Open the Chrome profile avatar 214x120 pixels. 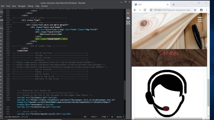coord(201,10)
